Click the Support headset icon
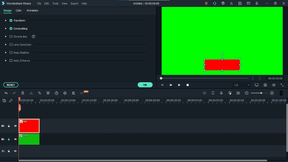 [215, 3]
